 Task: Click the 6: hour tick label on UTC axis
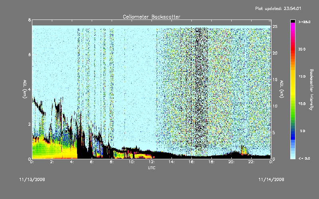click(92, 162)
